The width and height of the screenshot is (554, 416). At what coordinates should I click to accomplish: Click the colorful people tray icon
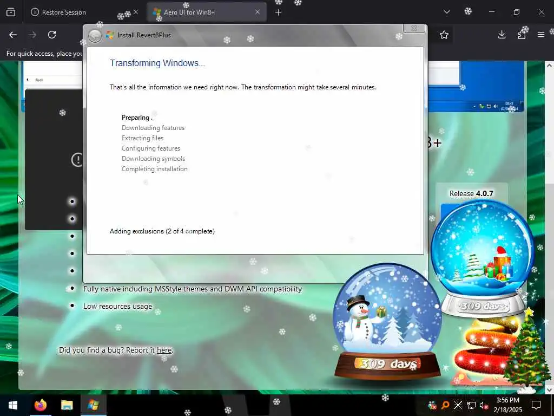(432, 405)
